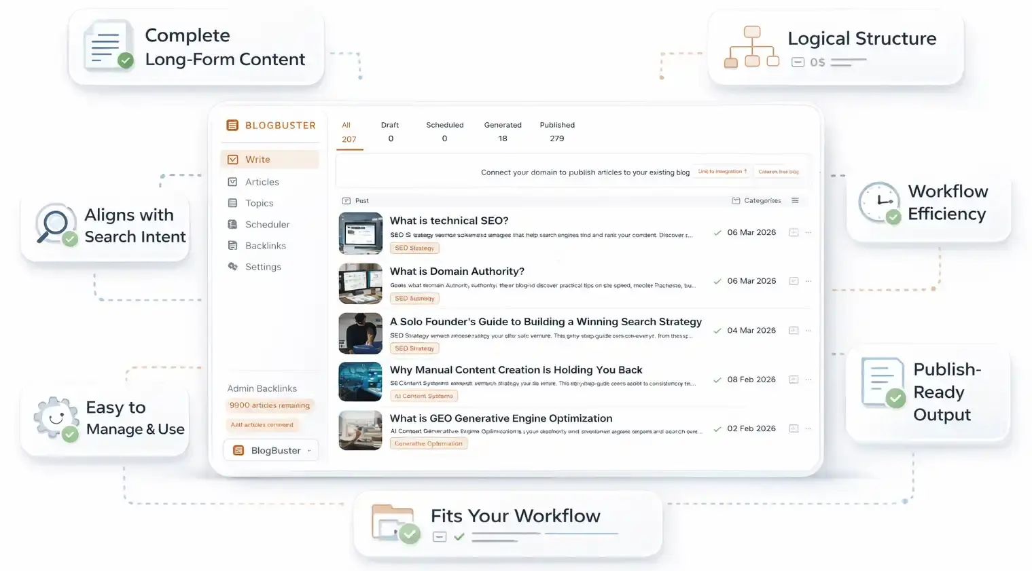Image resolution: width=1032 pixels, height=571 pixels.
Task: Toggle the checkmark on 'What is technical SEO?'
Action: point(717,232)
